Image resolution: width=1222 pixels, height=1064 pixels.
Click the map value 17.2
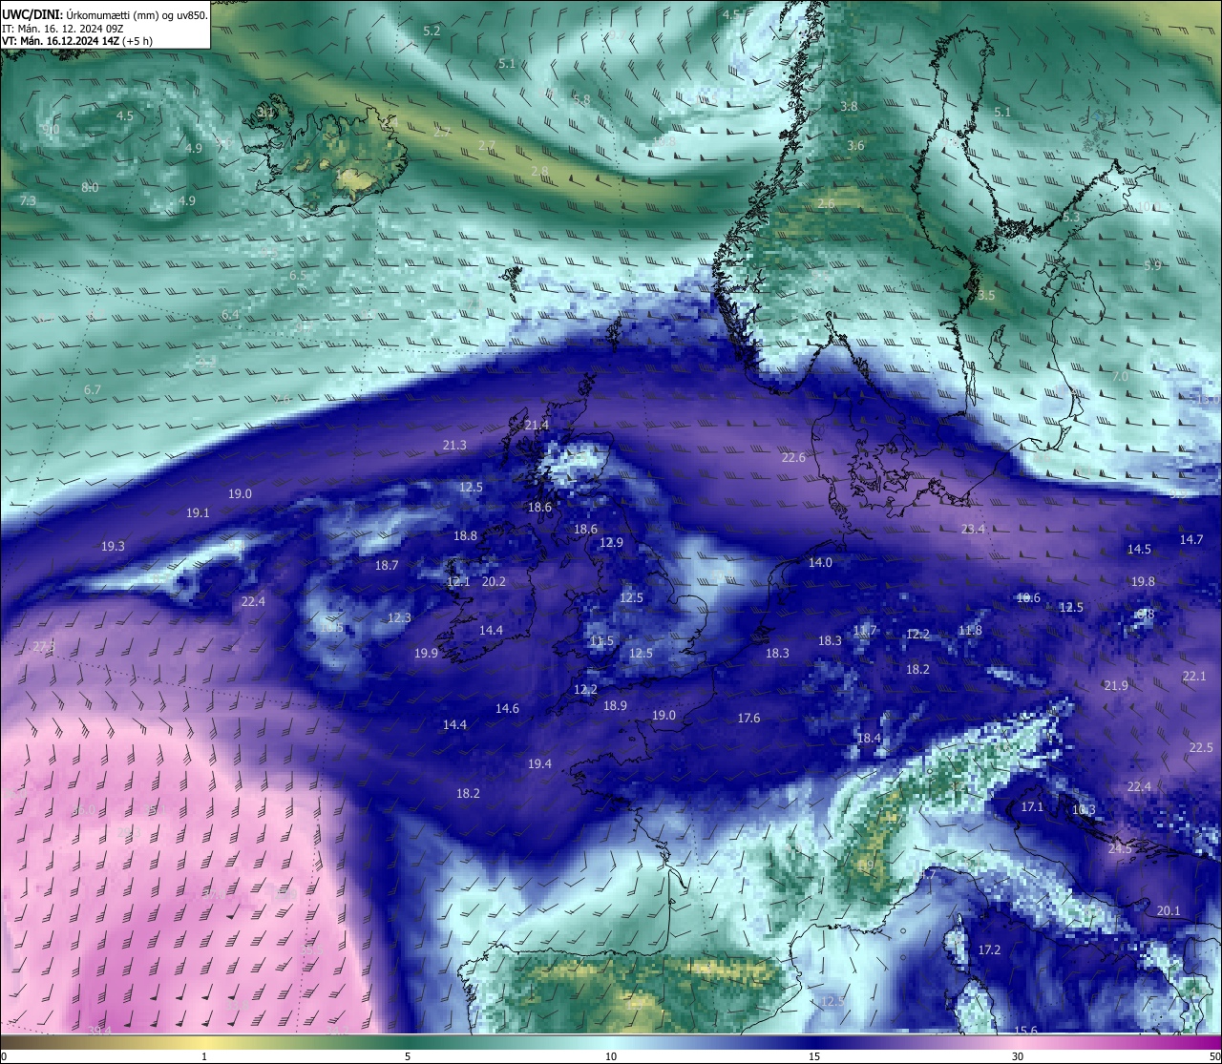989,950
